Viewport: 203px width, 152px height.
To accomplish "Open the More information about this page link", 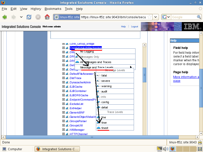I will (186, 79).
